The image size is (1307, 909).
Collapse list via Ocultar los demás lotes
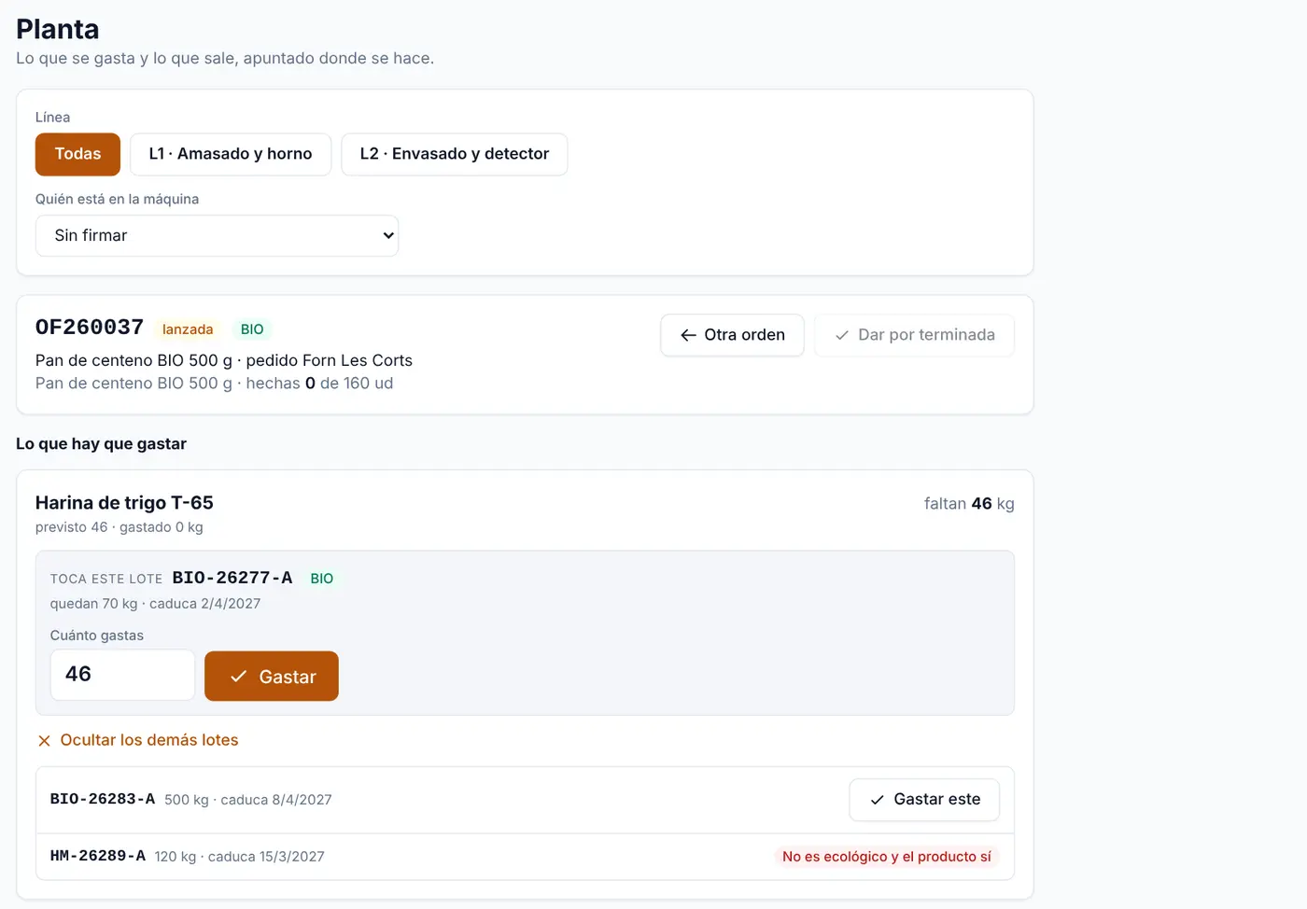[138, 740]
